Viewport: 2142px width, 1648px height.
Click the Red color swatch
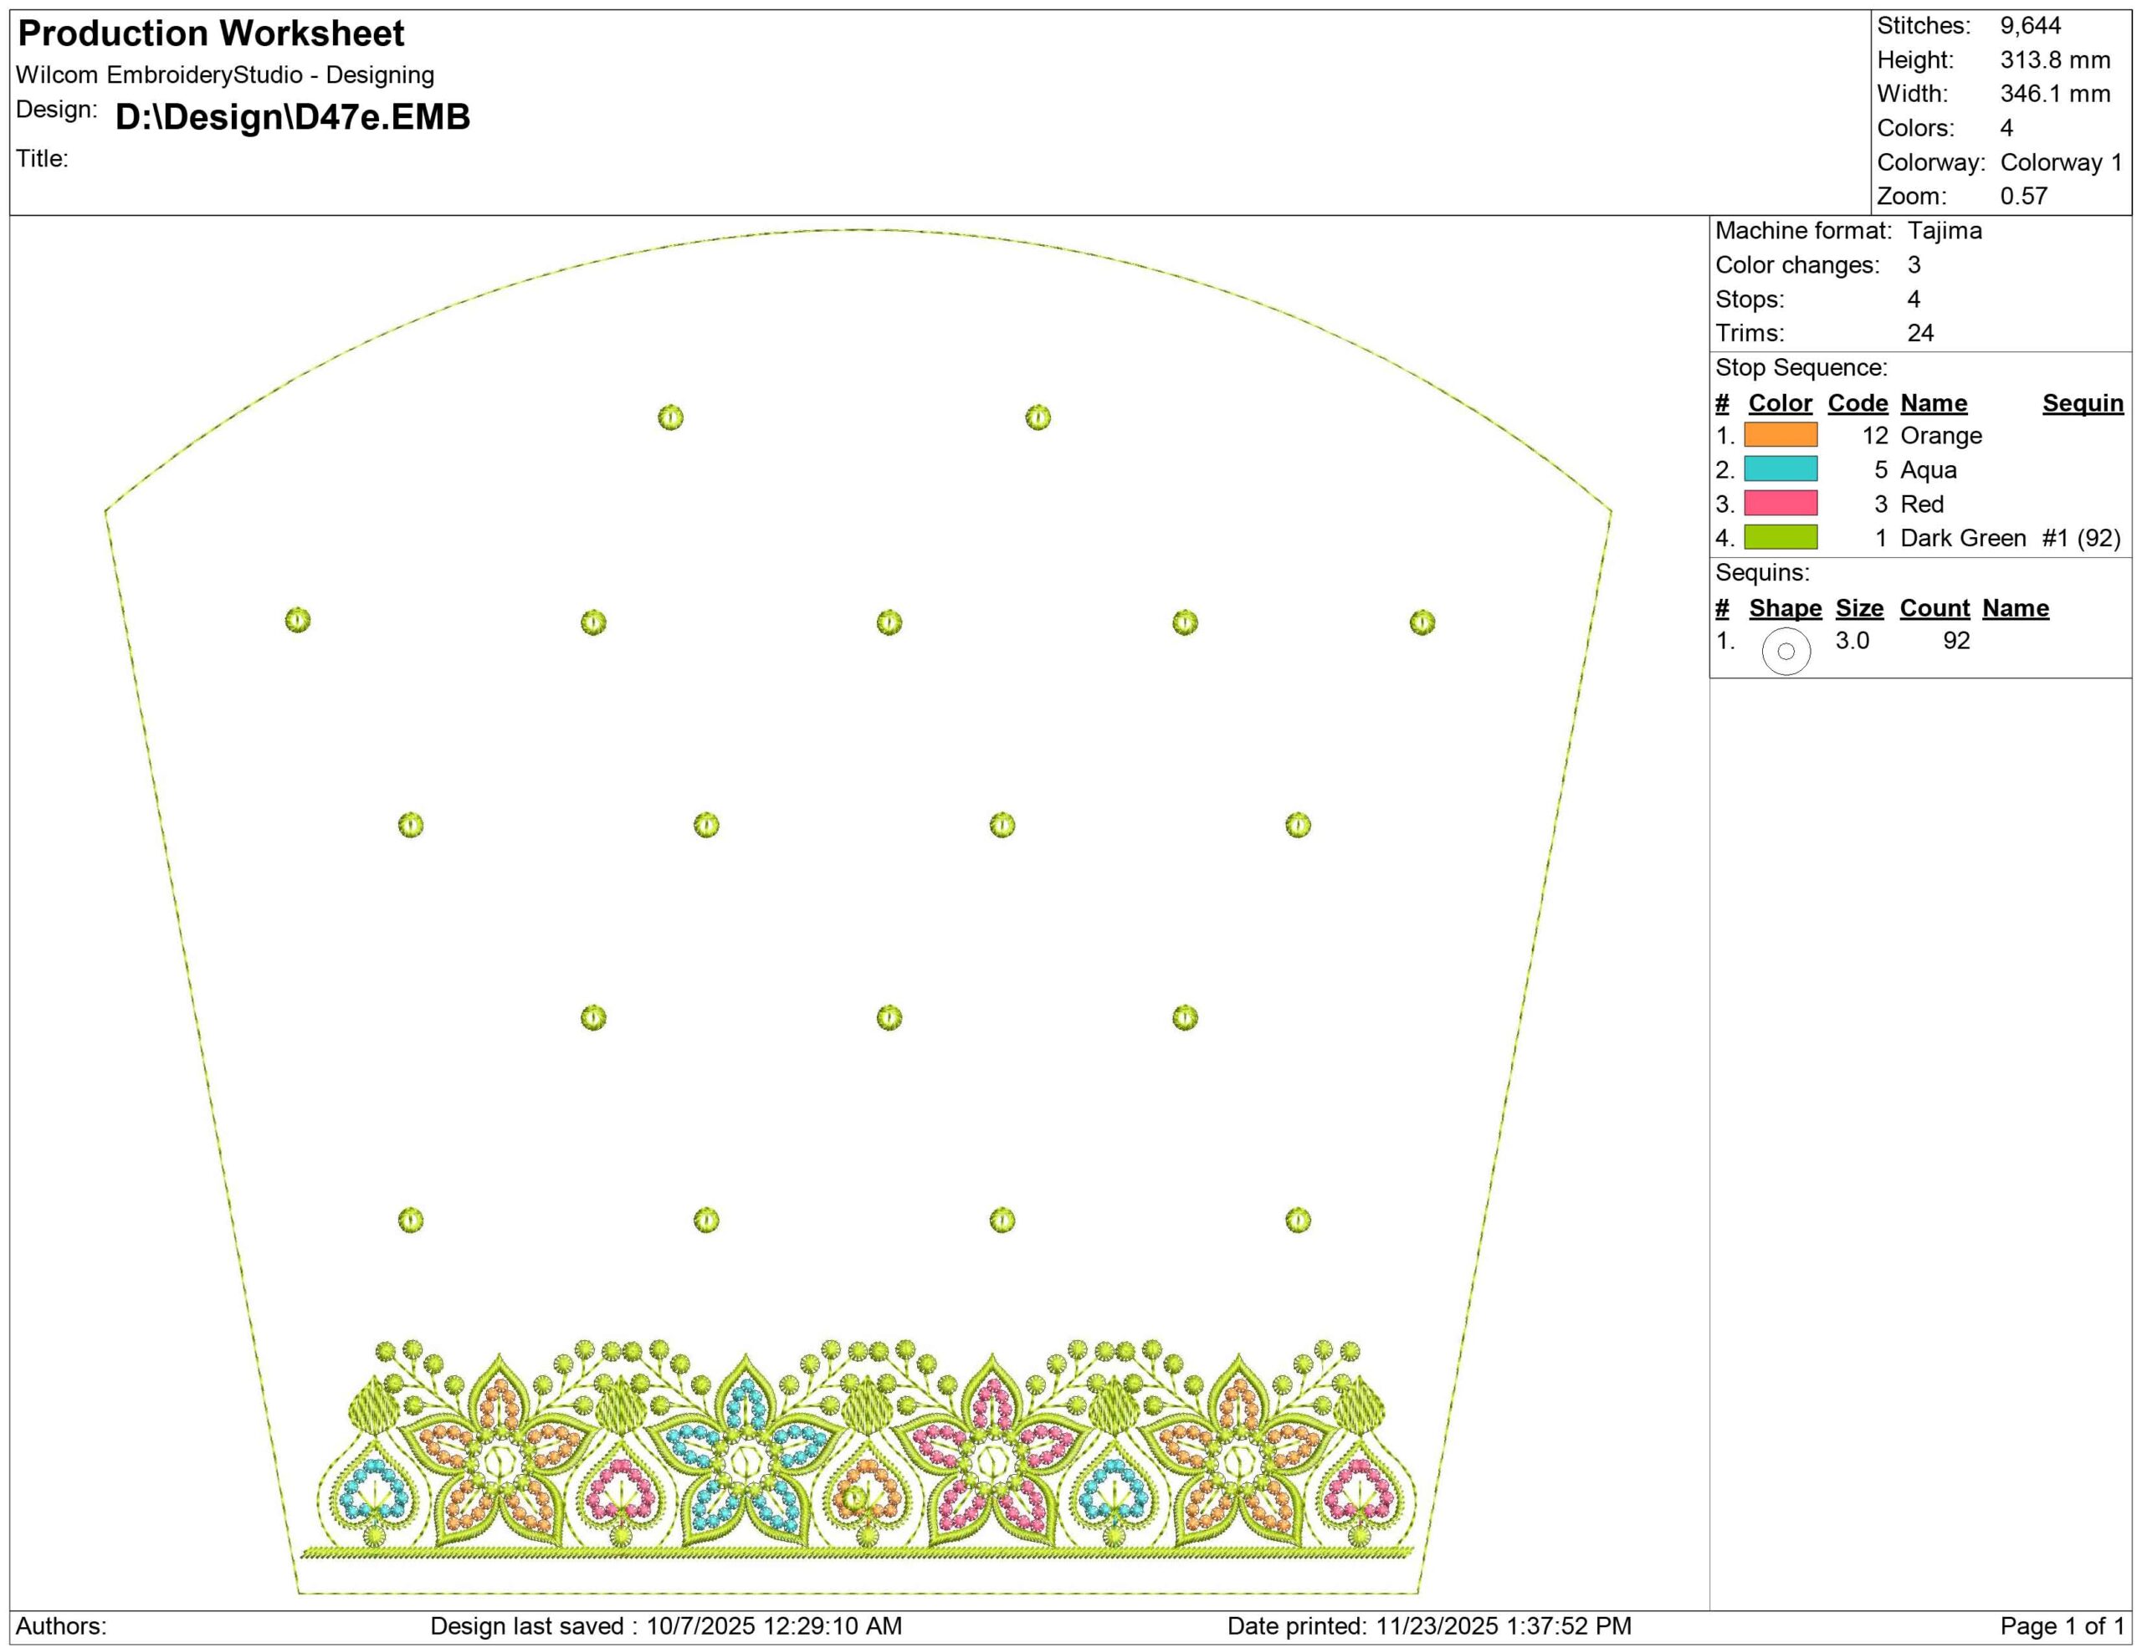(1780, 504)
